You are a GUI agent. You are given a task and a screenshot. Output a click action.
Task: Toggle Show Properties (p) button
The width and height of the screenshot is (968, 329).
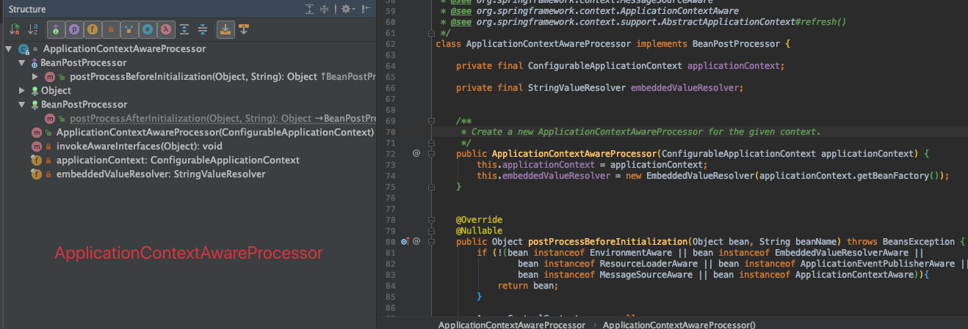tap(74, 29)
